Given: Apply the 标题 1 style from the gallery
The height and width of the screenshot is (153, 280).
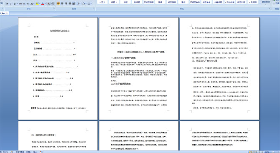Looking at the screenshot, I should [114, 3].
